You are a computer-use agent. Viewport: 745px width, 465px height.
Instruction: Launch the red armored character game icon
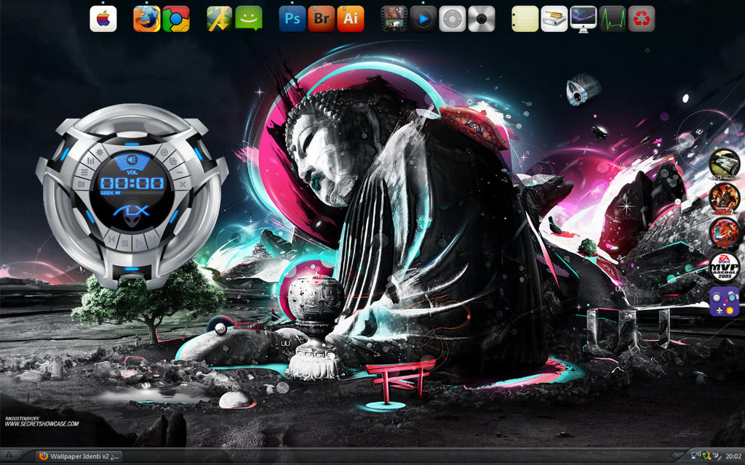click(724, 233)
